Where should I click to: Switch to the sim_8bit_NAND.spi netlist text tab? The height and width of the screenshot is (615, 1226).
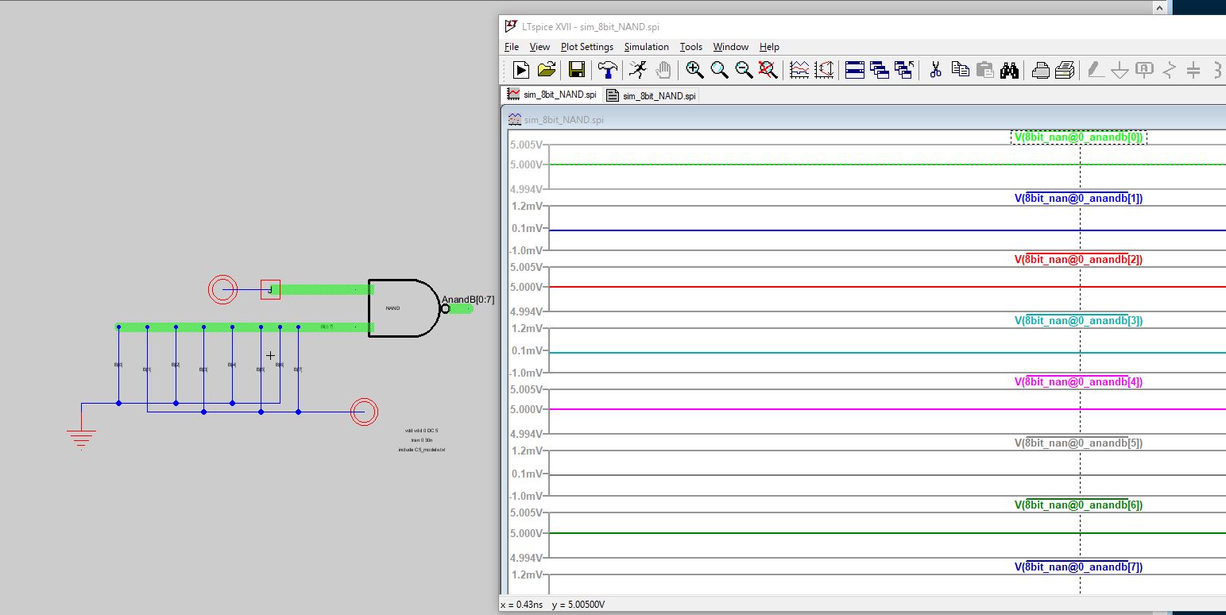(x=651, y=96)
